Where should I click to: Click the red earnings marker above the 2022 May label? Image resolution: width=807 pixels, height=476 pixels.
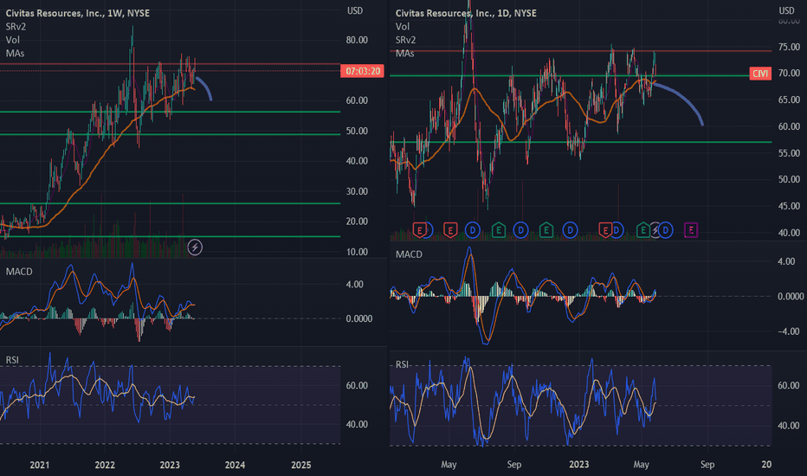(450, 230)
